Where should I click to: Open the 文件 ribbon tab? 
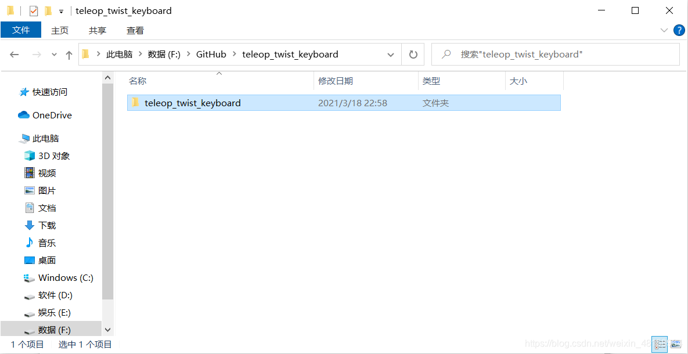point(21,30)
